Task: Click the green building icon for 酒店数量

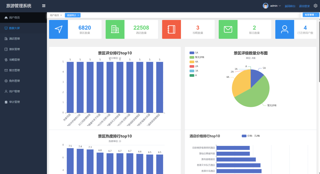Action: click(x=115, y=29)
